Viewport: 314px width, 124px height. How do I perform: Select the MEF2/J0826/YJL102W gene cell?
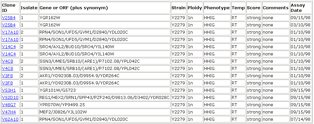click(105, 112)
